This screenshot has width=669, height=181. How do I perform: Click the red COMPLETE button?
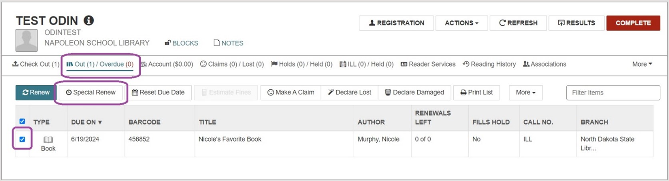click(x=633, y=23)
